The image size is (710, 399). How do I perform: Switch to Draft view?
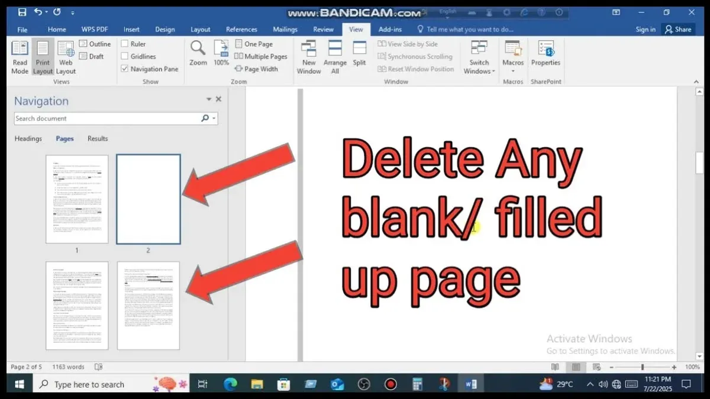tap(92, 56)
